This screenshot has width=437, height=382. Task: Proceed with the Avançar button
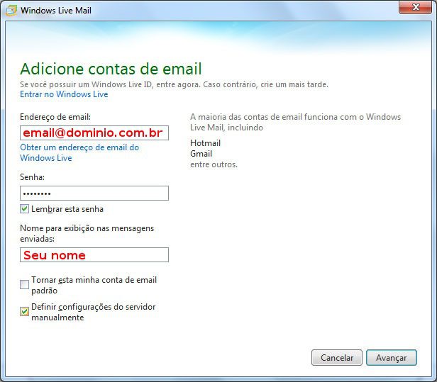pyautogui.click(x=392, y=357)
